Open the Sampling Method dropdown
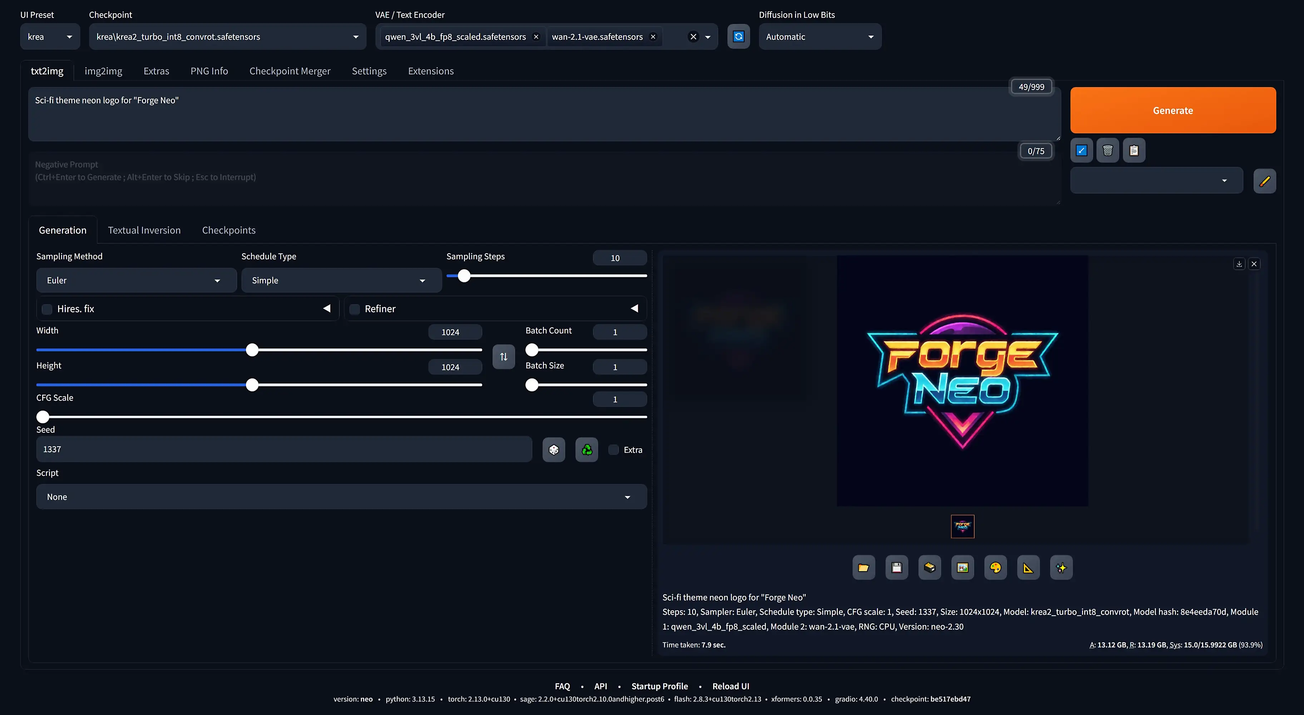1304x715 pixels. pos(136,280)
